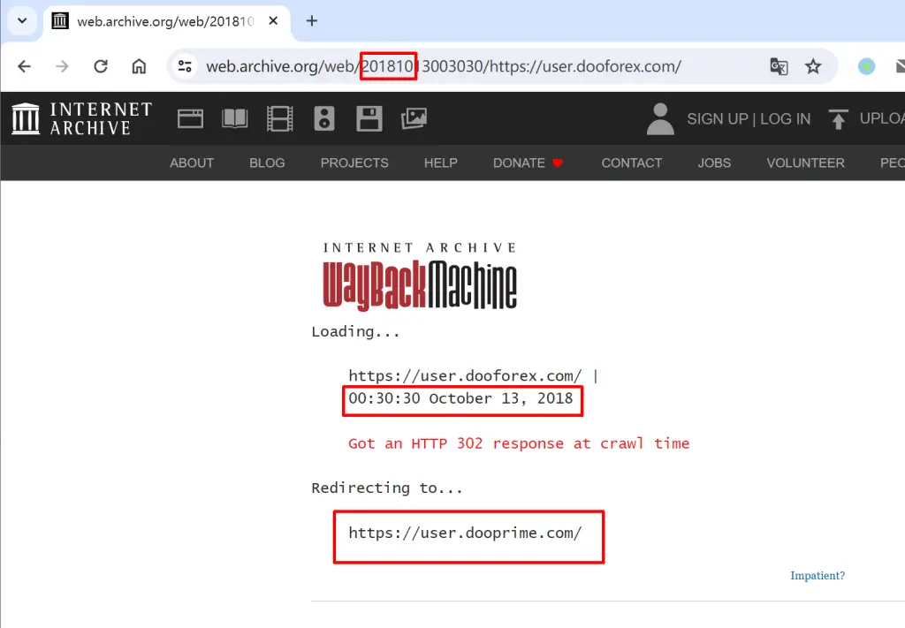Click the October 13, 2018 timestamp
Screen dimensions: 905x628
coord(460,398)
